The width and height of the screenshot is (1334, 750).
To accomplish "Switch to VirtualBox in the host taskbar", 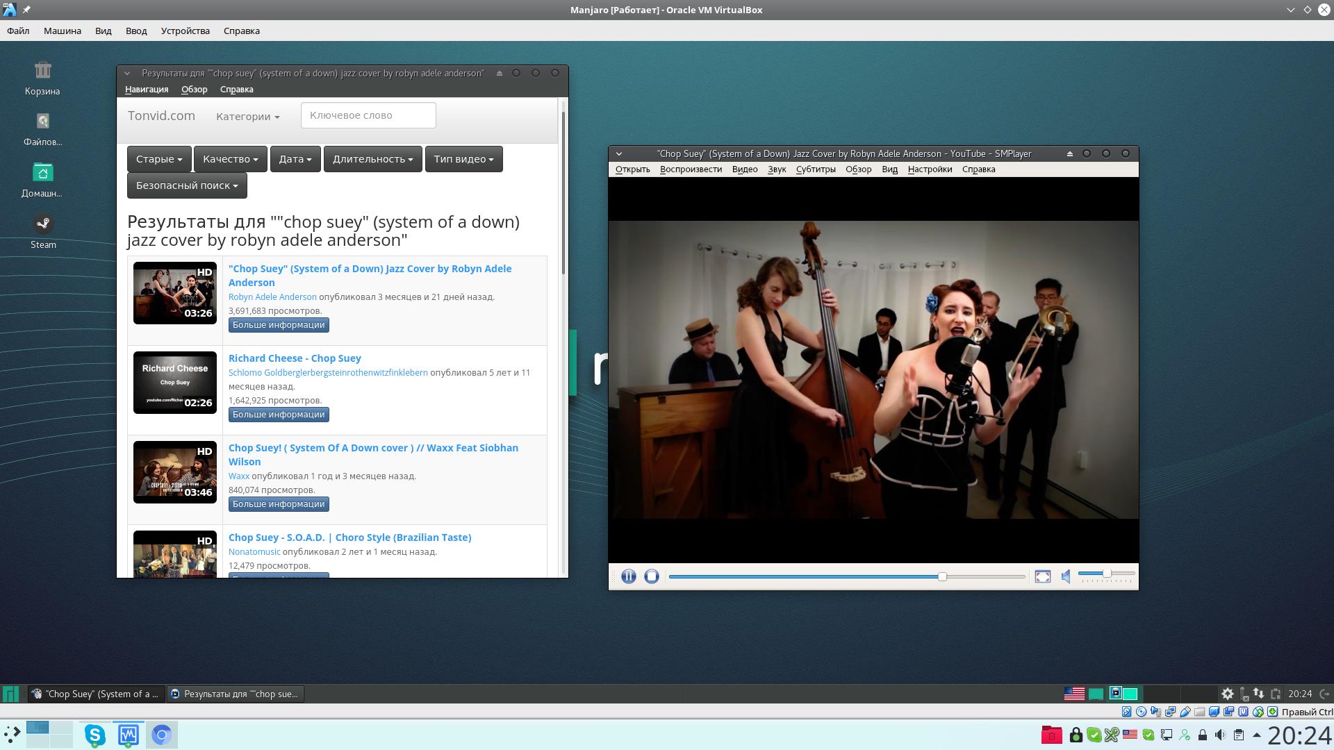I will point(128,735).
